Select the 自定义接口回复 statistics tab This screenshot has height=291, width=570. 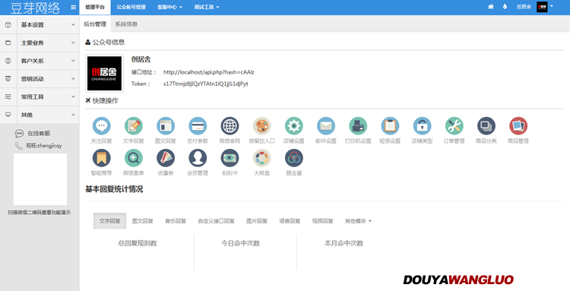(x=217, y=221)
